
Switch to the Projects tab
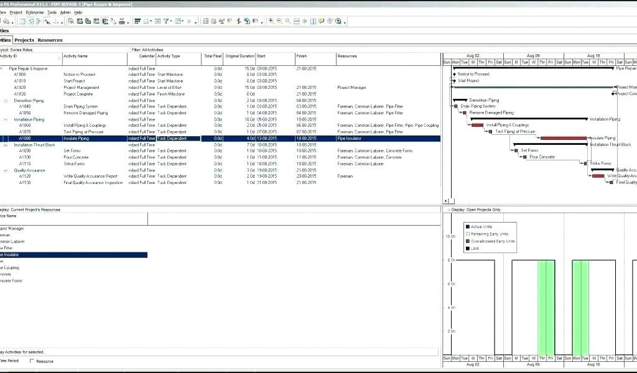[x=24, y=40]
